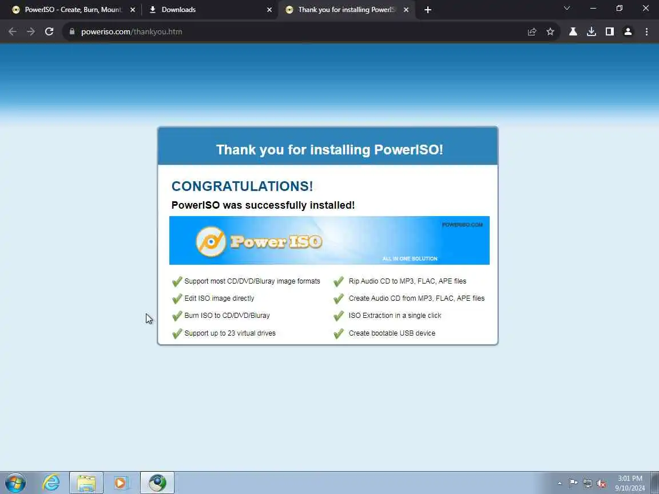Image resolution: width=659 pixels, height=494 pixels.
Task: Click 'Rip Audio CD to MP3, FLAC, APE files' text
Action: click(407, 281)
